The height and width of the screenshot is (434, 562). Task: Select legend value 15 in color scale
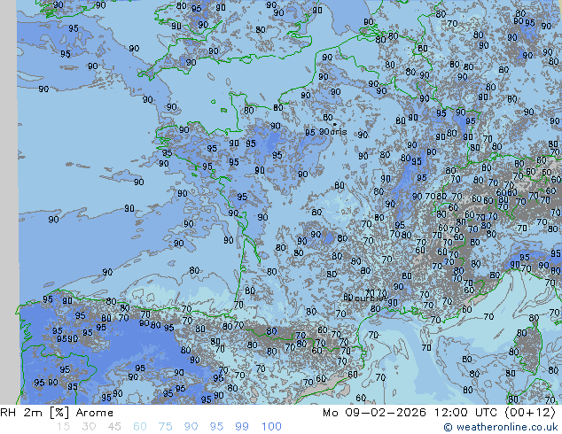point(63,427)
